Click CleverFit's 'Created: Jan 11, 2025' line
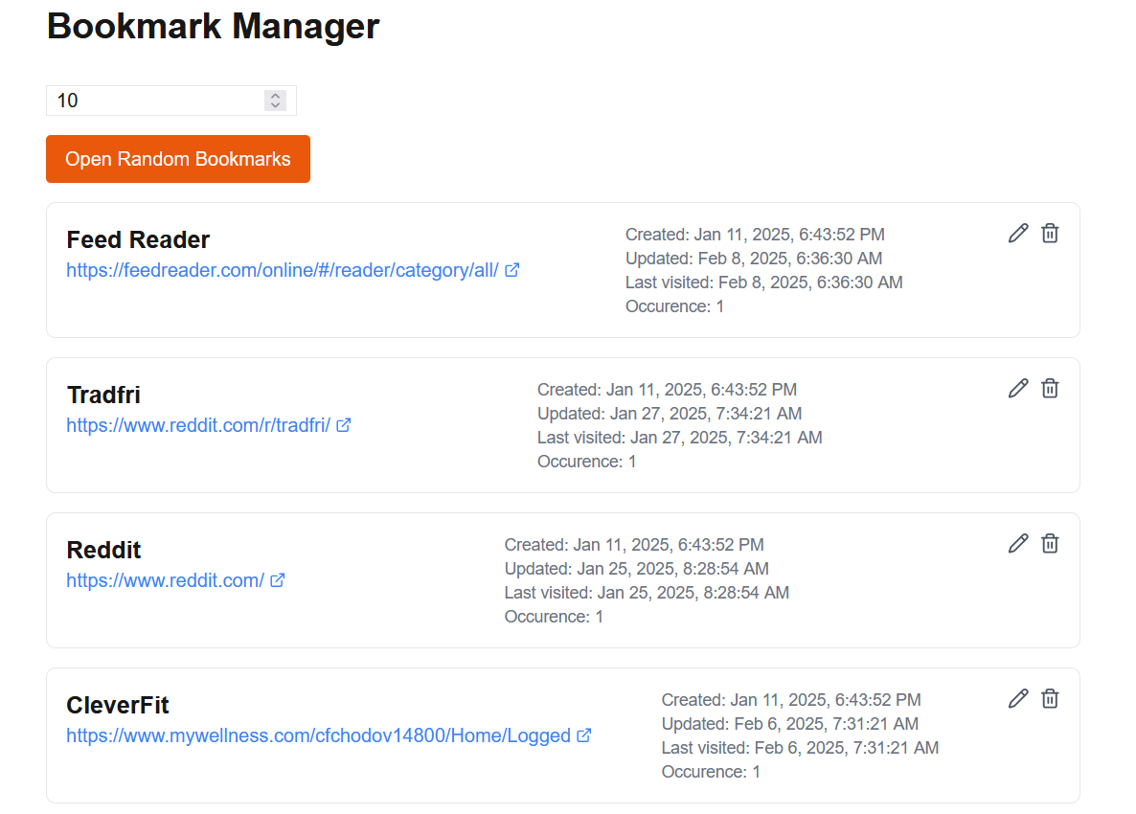 [791, 700]
